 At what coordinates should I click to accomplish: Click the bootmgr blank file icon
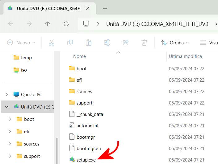[72, 137]
